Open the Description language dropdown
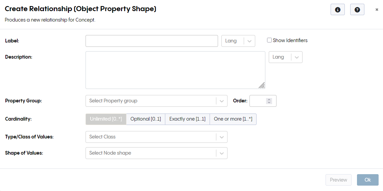383x191 pixels. pyautogui.click(x=297, y=57)
